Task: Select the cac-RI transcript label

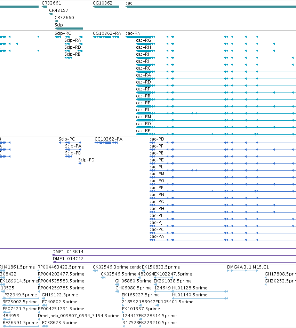Action: (x=143, y=54)
